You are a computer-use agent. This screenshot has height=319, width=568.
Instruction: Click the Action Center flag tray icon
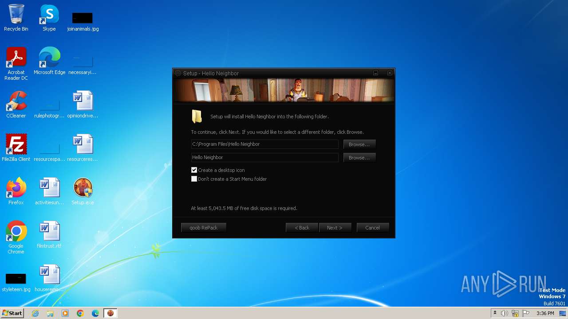526,313
